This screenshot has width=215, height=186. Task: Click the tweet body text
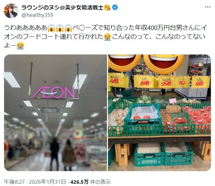pyautogui.click(x=105, y=37)
